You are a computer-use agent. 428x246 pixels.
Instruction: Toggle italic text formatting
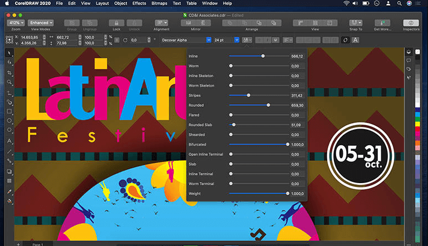pos(268,40)
